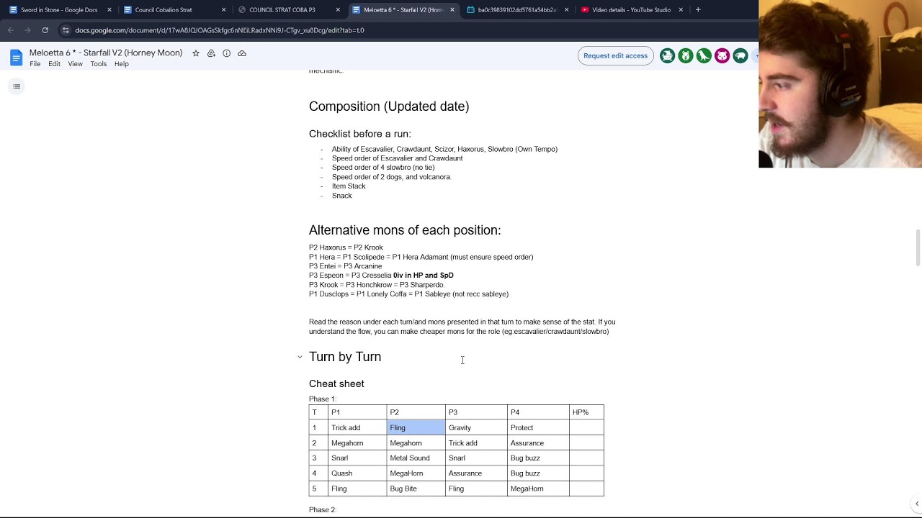Click the document title text

106,53
